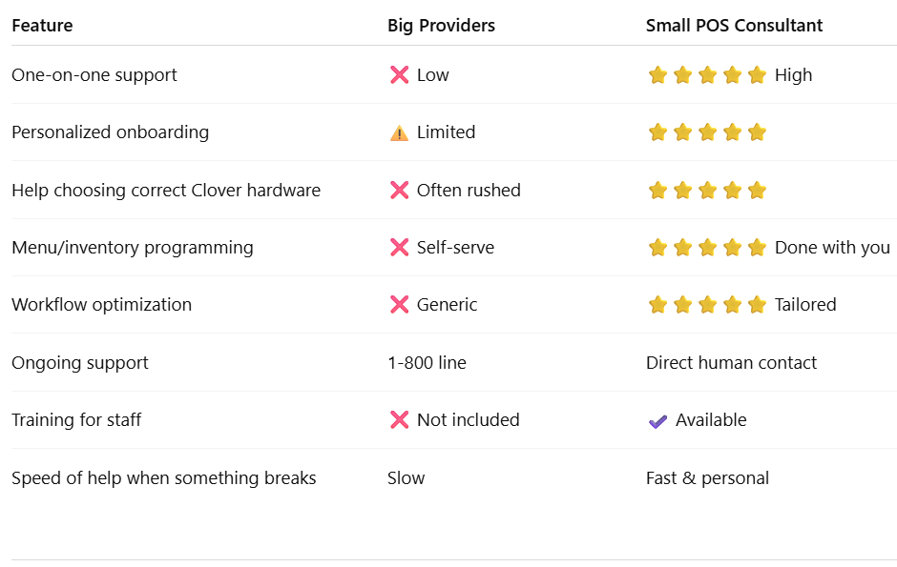Select the Feature column header
This screenshot has height=567, width=897.
point(42,26)
